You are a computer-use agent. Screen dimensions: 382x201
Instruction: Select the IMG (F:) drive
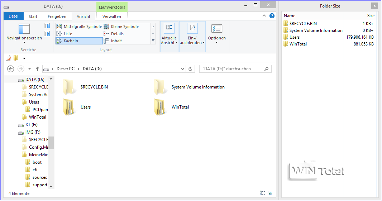tap(33, 132)
